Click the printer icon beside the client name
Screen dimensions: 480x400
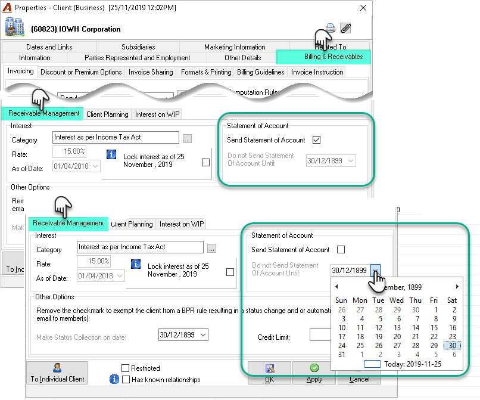click(331, 28)
